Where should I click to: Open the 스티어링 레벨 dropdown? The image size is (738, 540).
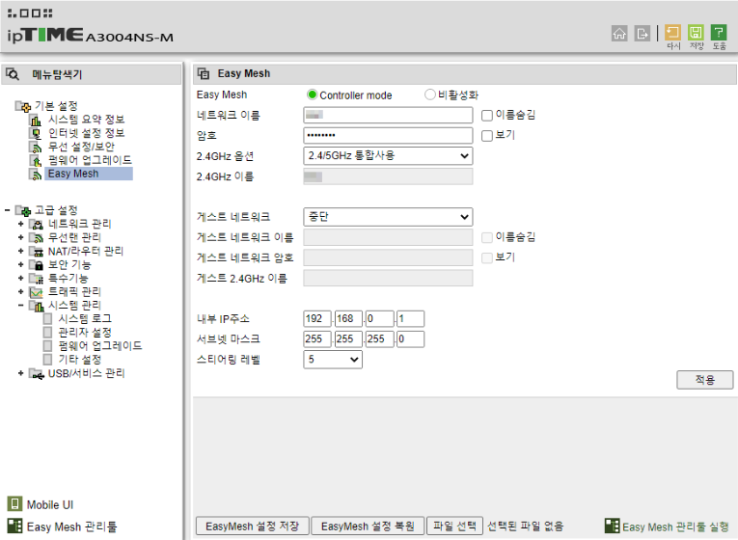333,360
